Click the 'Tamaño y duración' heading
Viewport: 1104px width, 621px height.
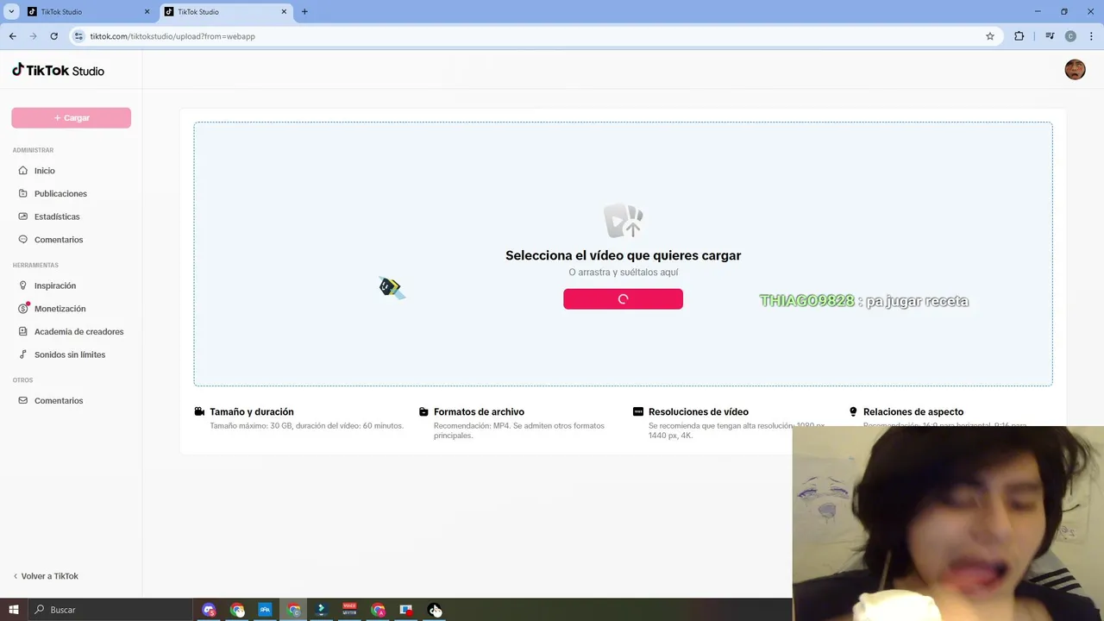pyautogui.click(x=252, y=412)
